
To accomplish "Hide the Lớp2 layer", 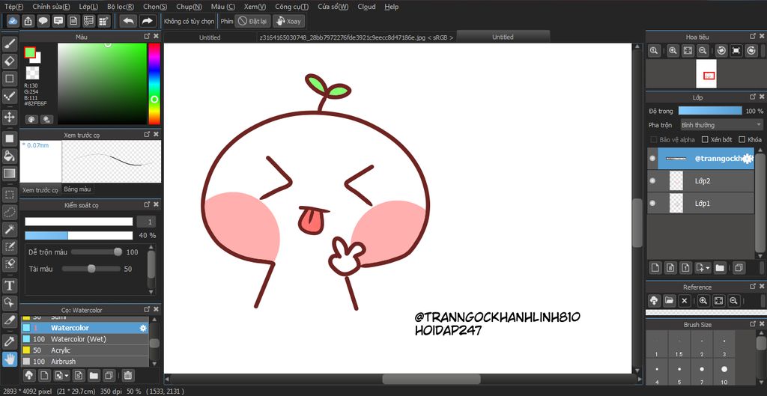I will 652,181.
